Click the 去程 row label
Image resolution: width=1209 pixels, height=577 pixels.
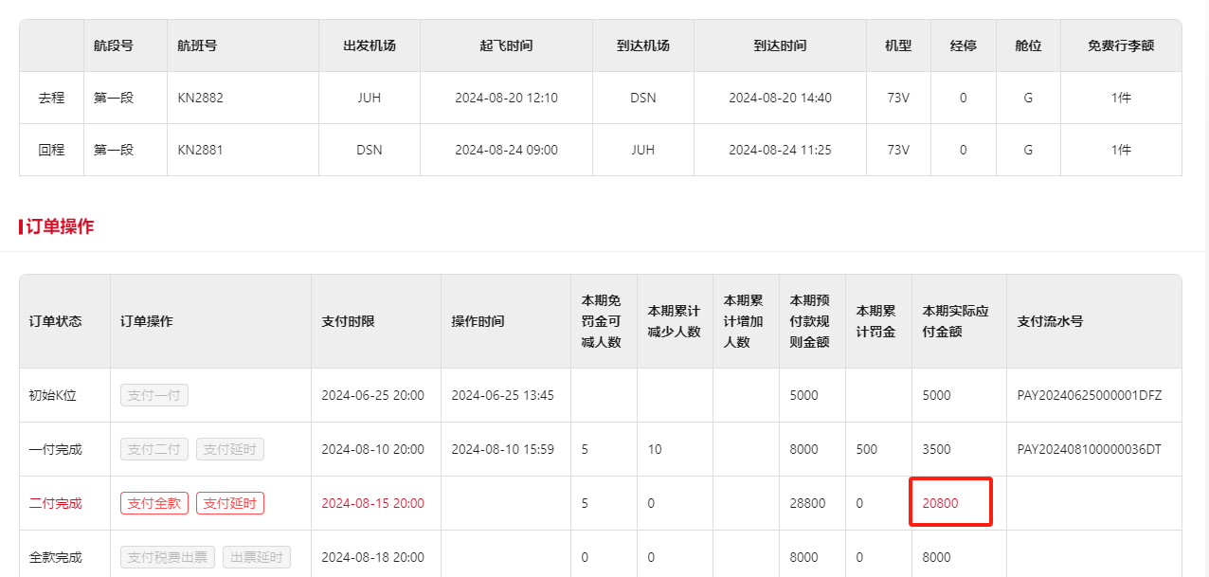[51, 98]
